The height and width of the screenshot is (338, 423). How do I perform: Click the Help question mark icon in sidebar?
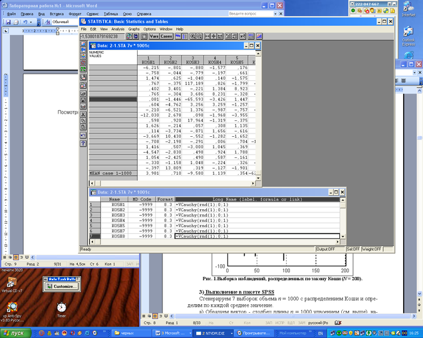[x=84, y=143]
